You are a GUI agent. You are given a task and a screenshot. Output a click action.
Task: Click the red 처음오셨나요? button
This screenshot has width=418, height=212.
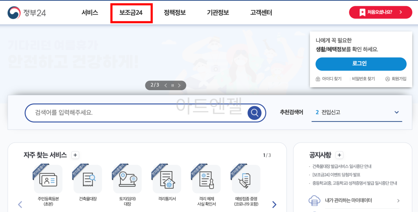pos(380,12)
